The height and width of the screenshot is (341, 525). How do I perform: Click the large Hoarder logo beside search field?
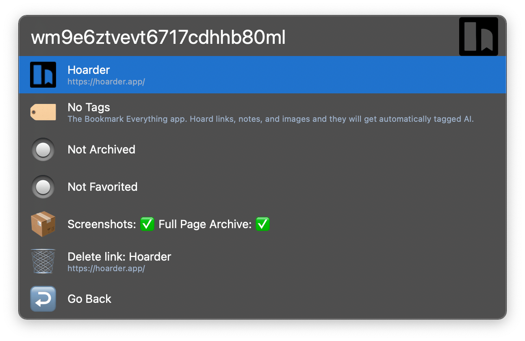(x=479, y=37)
